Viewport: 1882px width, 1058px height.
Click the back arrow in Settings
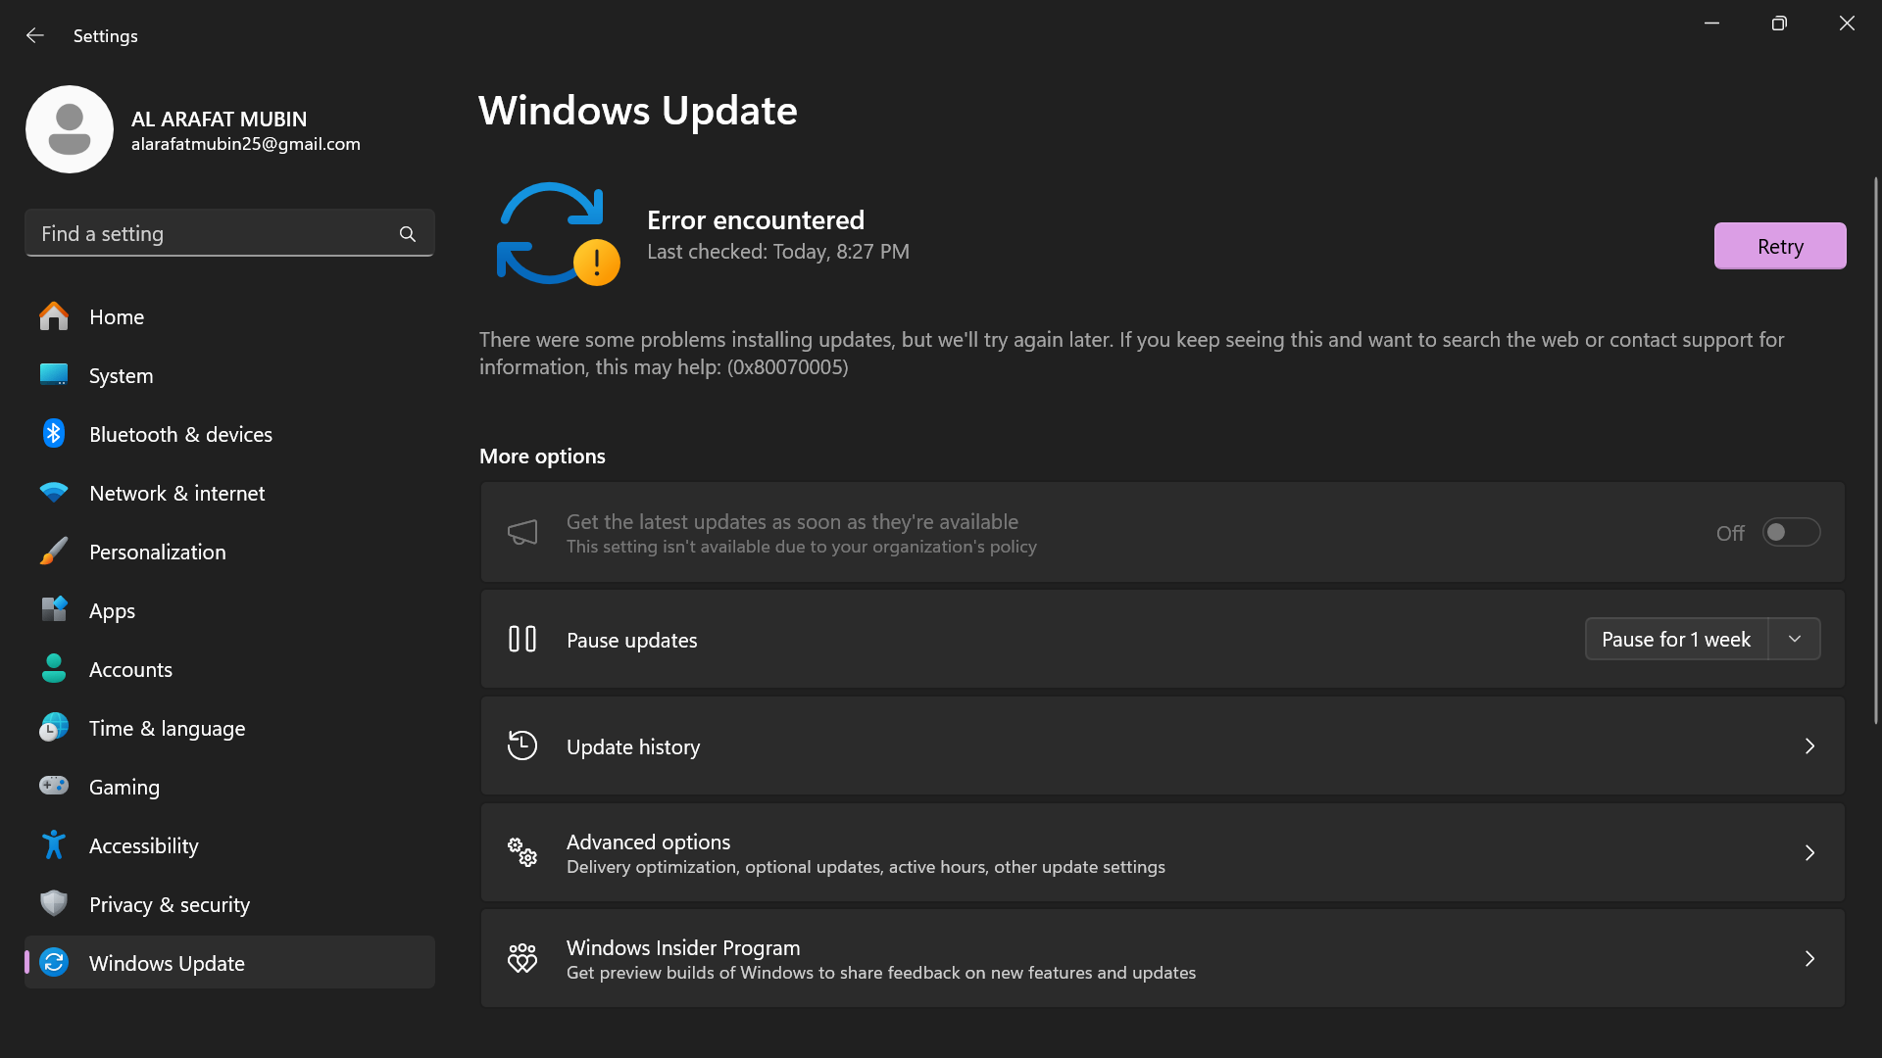click(x=35, y=35)
